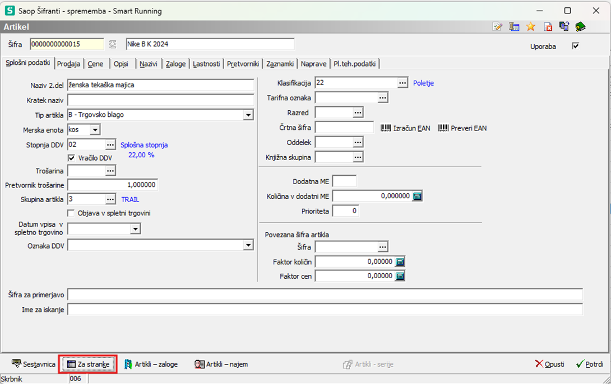Screen dimensions: 611x384
Task: Open Datum vpisa v spletno trgovino dropdown
Action: click(x=135, y=229)
